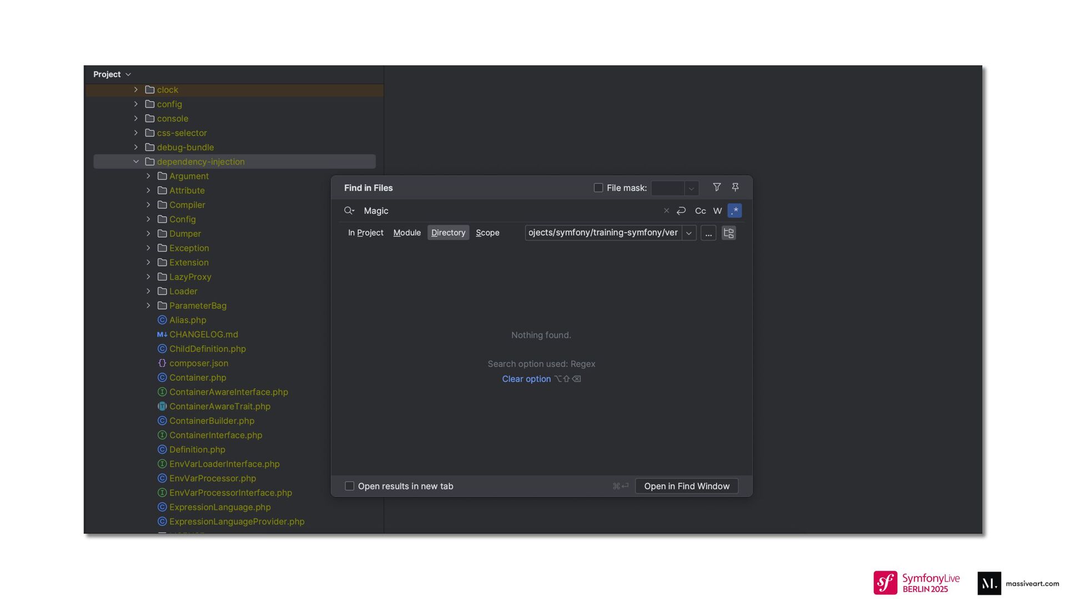Expand the css-selector folder

(x=136, y=133)
